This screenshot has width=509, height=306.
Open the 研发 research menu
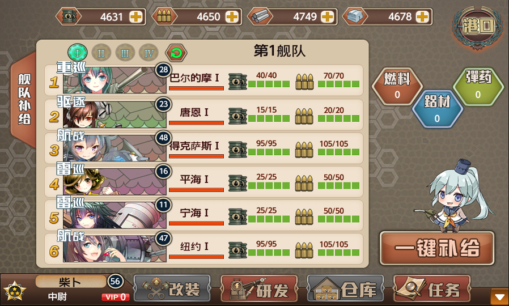[259, 289]
